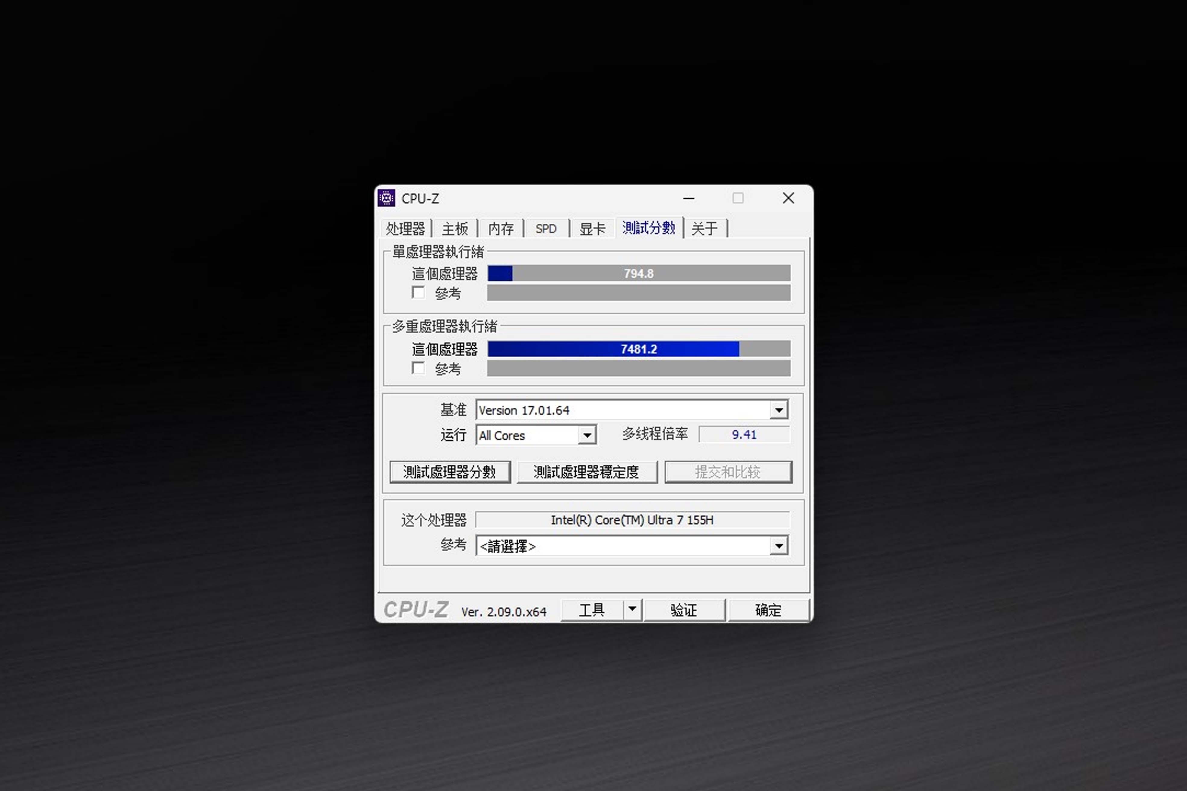Viewport: 1187px width, 791px height.
Task: Click the 多线程倍率 9.41 value field
Action: pos(744,434)
